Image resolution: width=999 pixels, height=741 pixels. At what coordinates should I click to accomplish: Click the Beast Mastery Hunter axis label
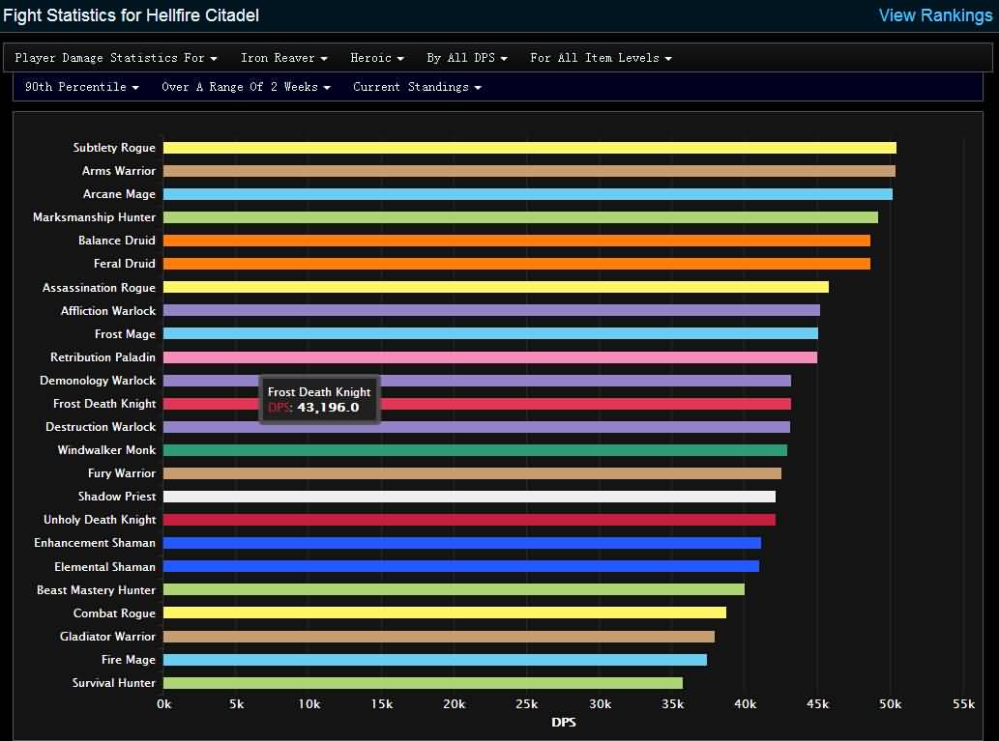(x=96, y=589)
